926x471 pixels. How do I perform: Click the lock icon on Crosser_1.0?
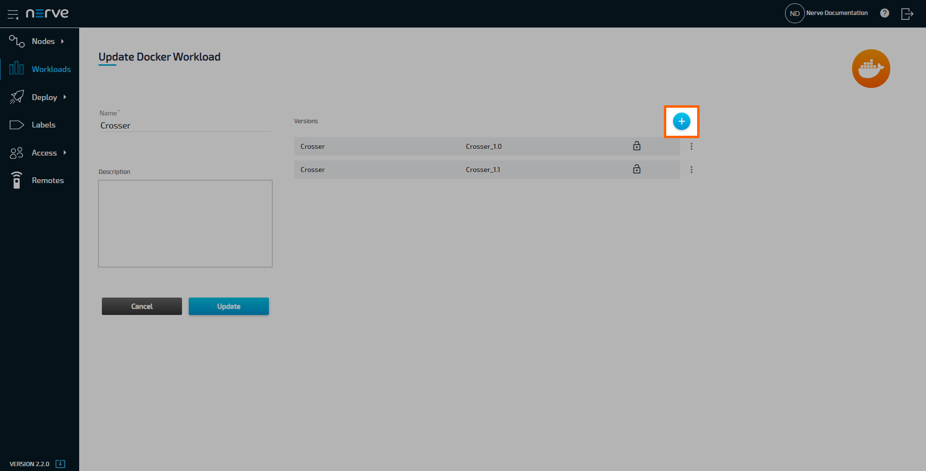[636, 146]
